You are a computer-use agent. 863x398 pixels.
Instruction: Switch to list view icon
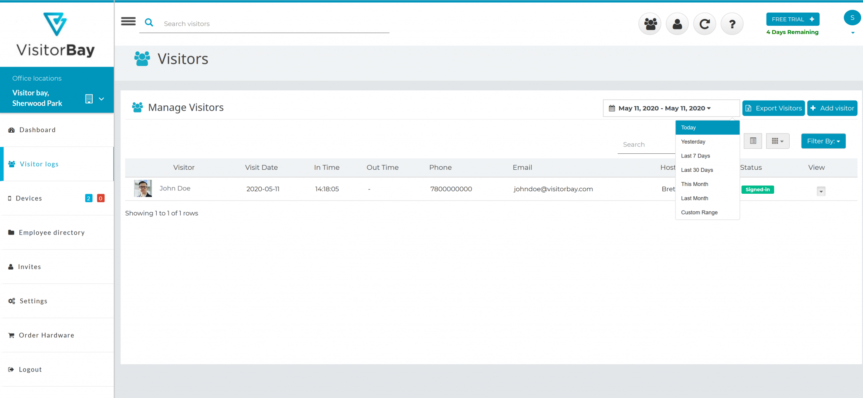(x=753, y=141)
